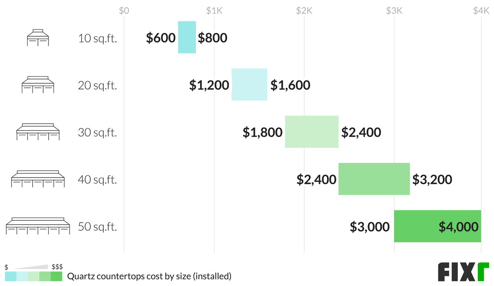This screenshot has height=286, width=494.
Task: Click the 20 sq.ft. countertop icon
Action: pos(37,84)
